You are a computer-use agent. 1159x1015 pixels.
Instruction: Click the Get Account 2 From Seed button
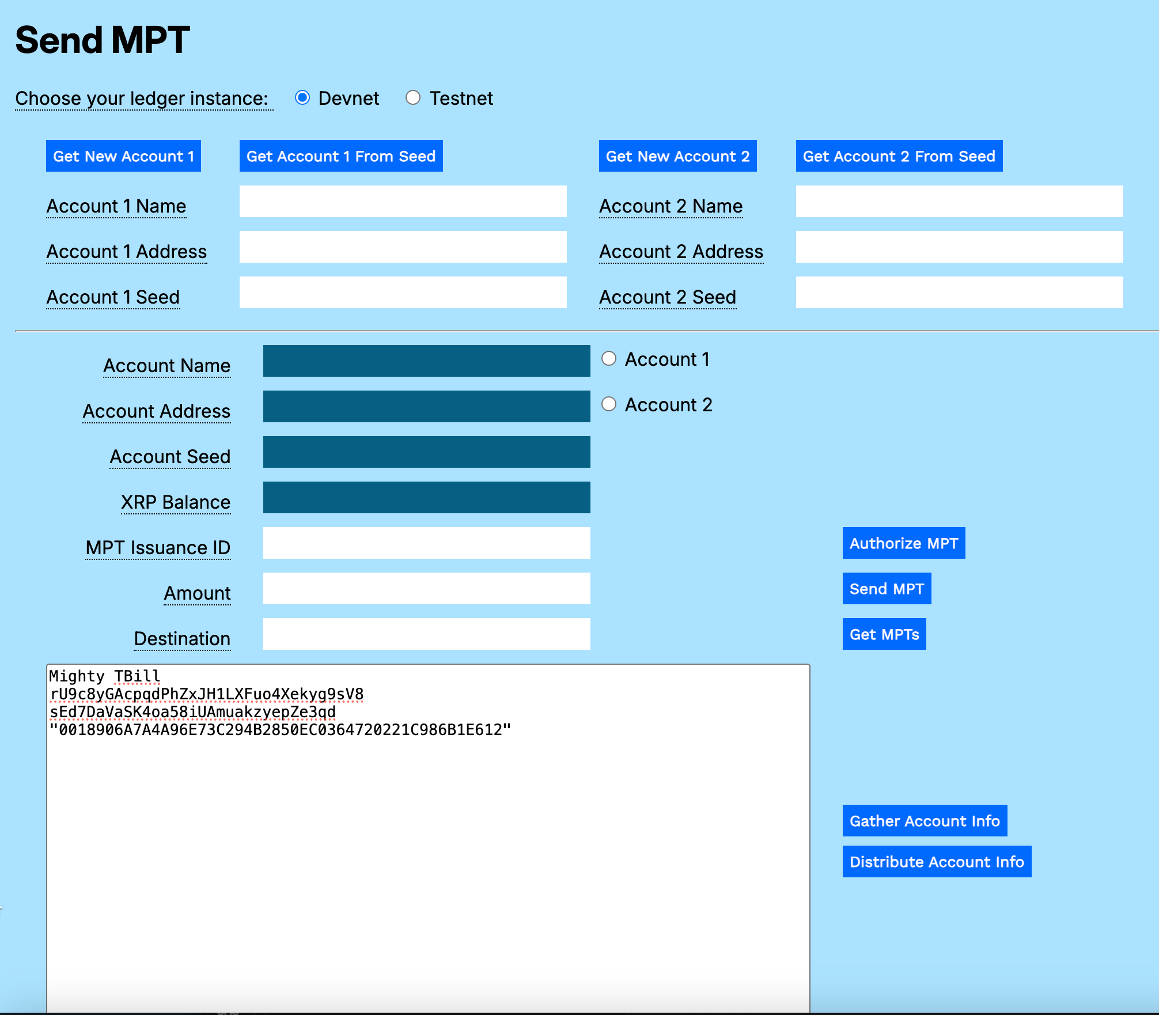tap(899, 156)
